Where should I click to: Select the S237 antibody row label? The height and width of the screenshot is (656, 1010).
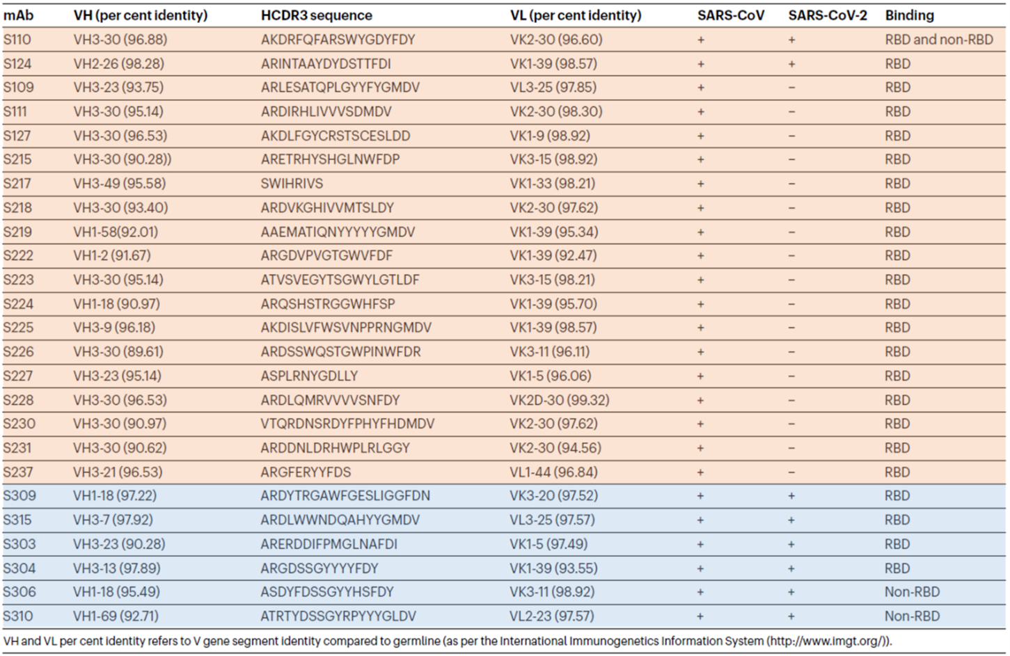click(18, 472)
